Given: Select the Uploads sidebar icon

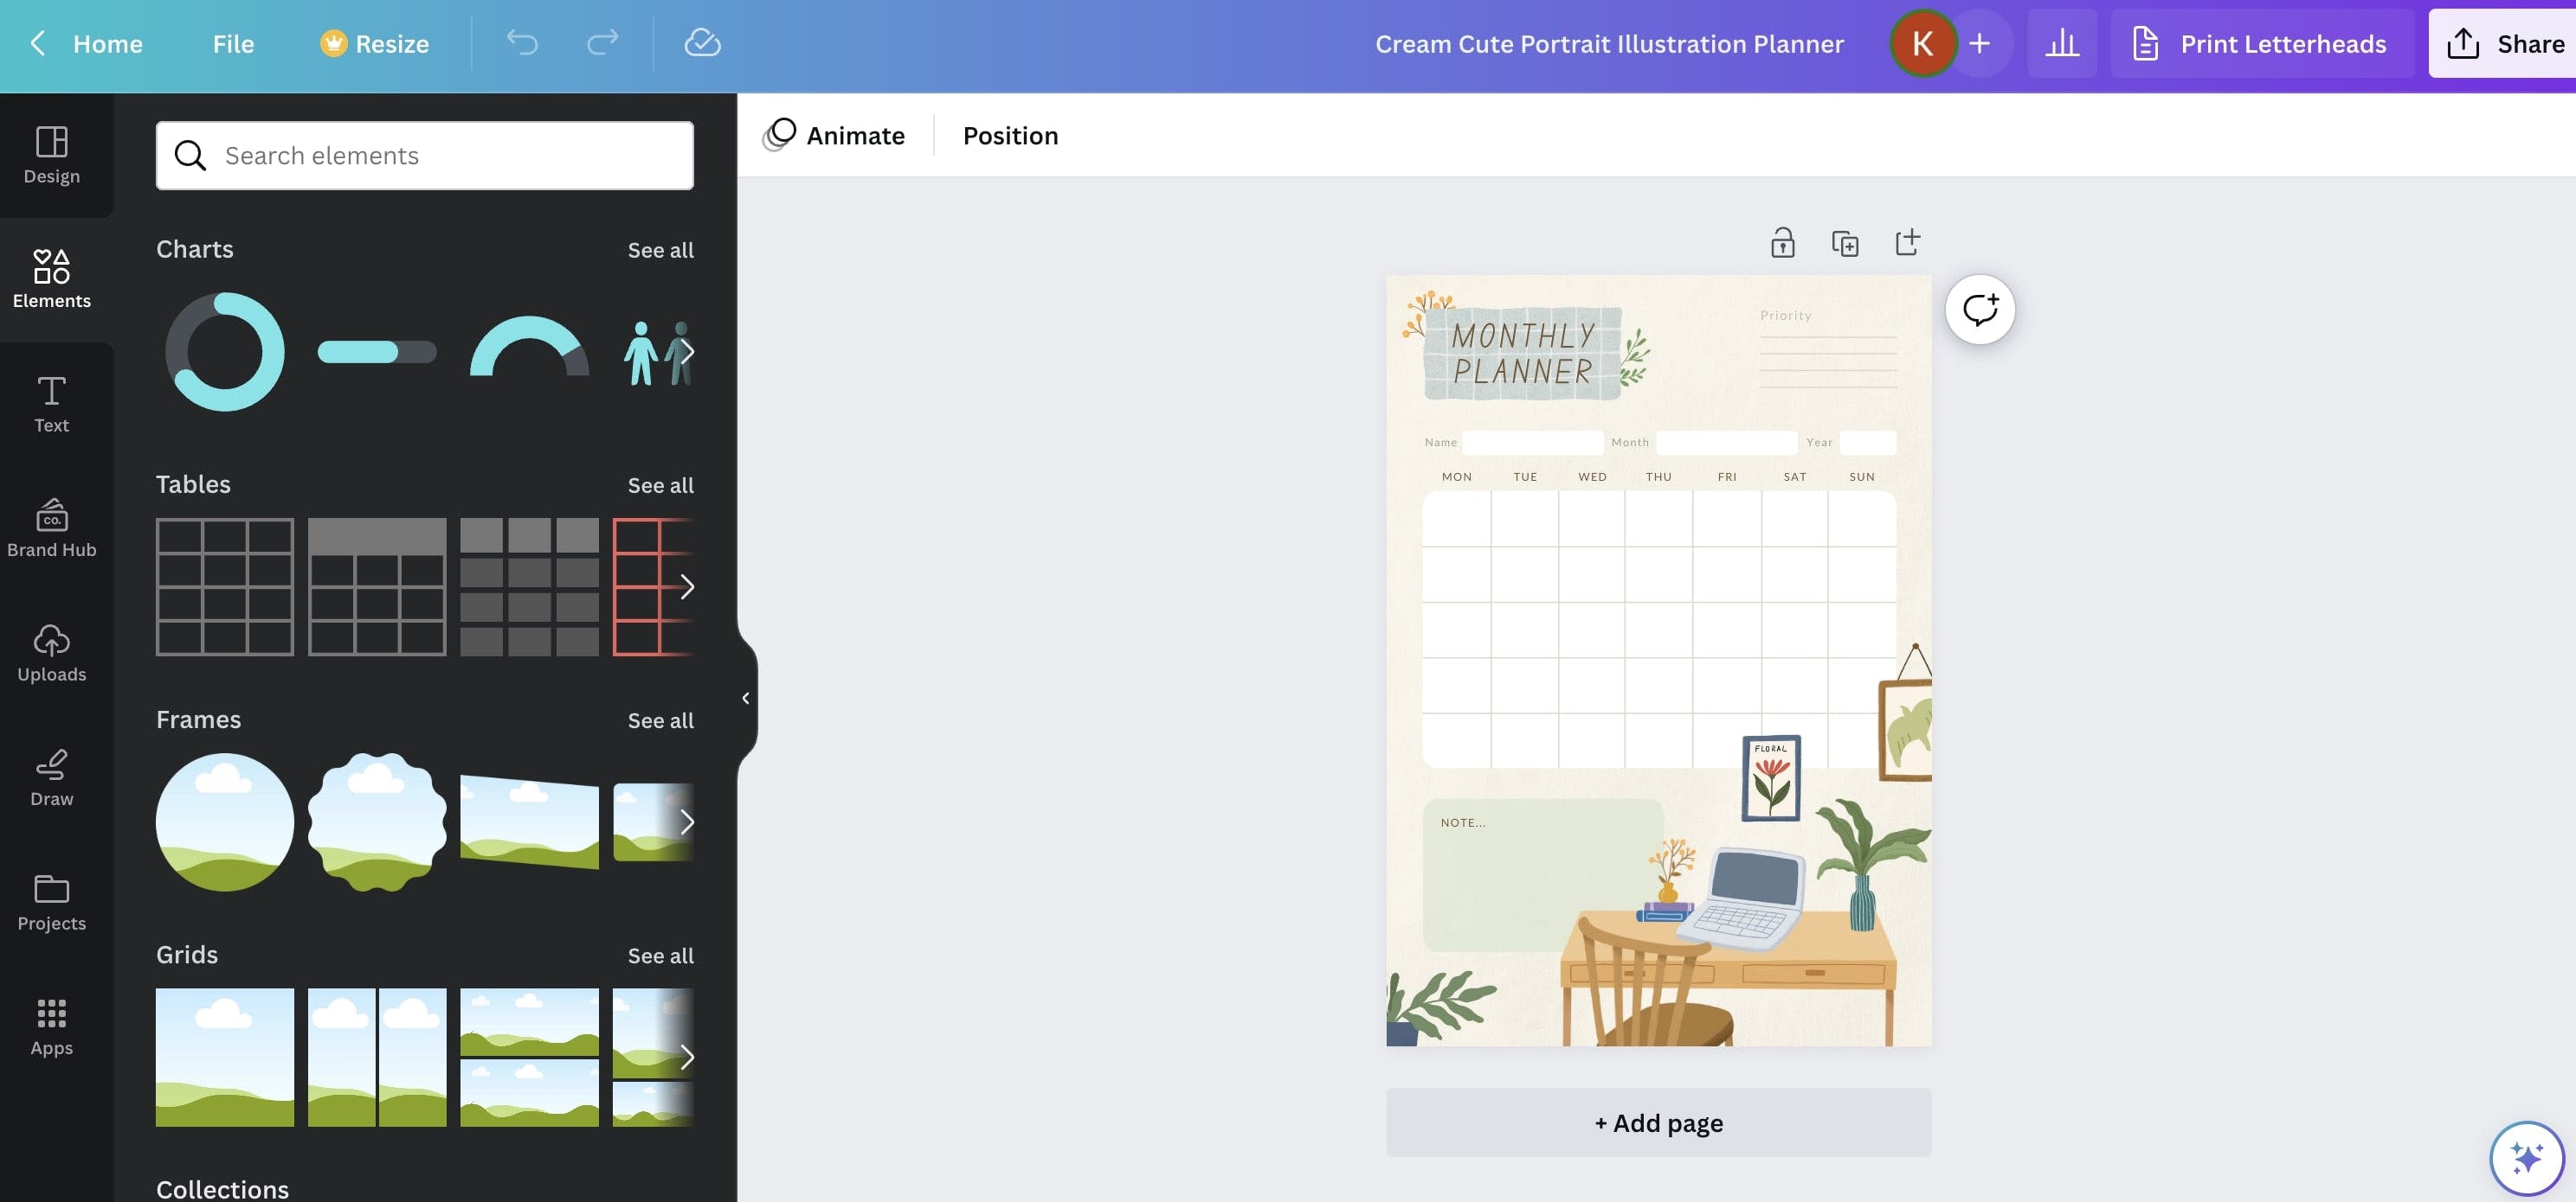Looking at the screenshot, I should pyautogui.click(x=51, y=651).
